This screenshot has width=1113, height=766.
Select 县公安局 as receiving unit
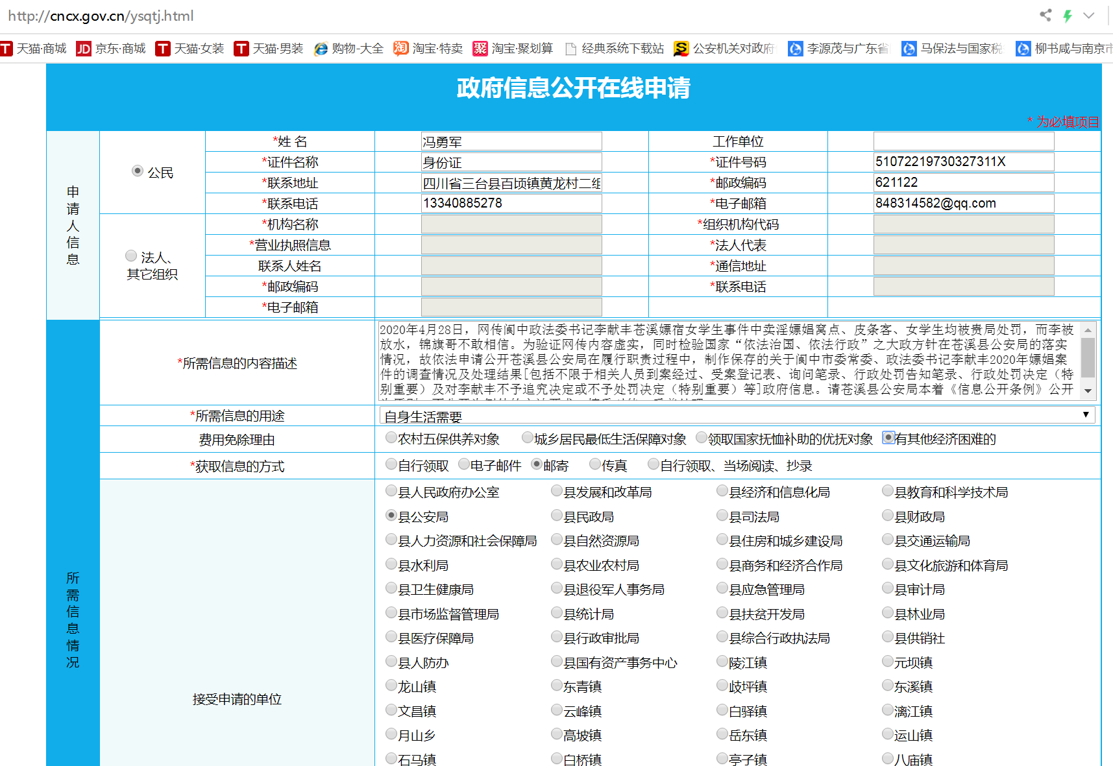391,515
